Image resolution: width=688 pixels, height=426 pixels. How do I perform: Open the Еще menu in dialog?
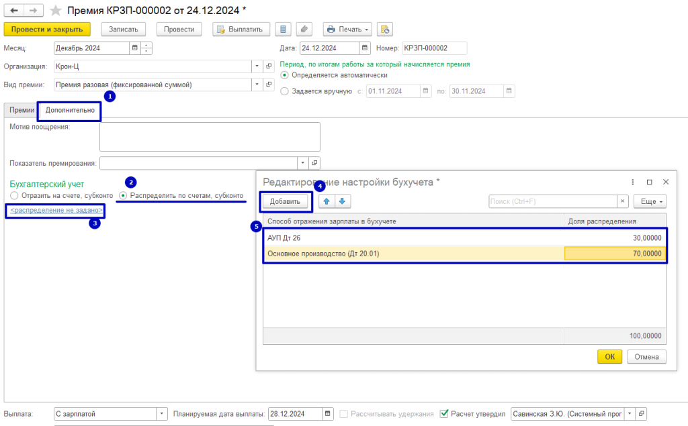[x=650, y=201]
